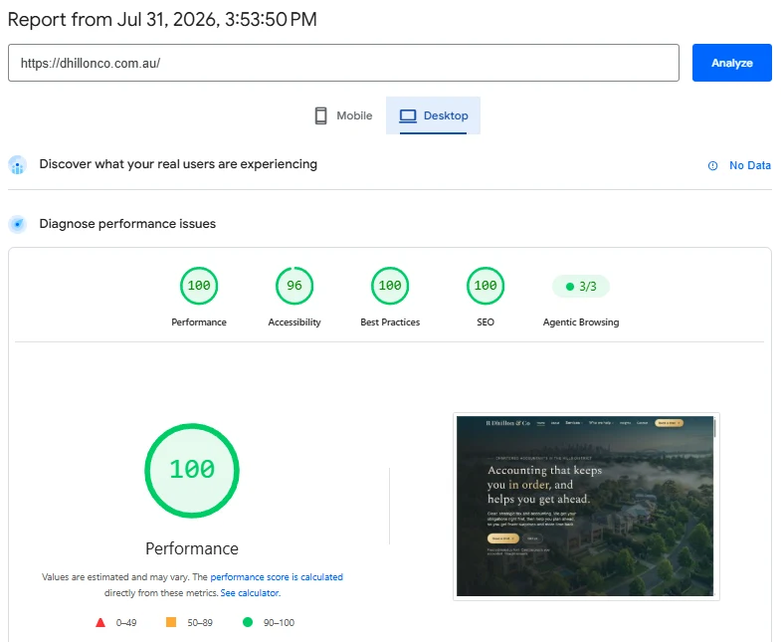Click the green circle 90–100 legend icon
781x642 pixels.
pos(247,622)
